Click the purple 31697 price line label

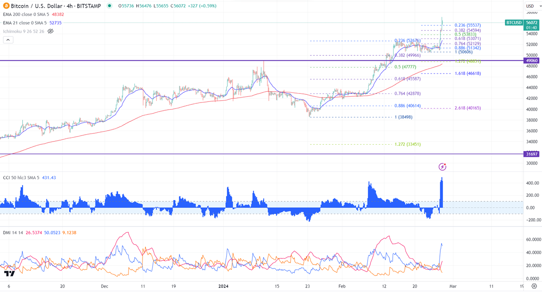(532, 154)
